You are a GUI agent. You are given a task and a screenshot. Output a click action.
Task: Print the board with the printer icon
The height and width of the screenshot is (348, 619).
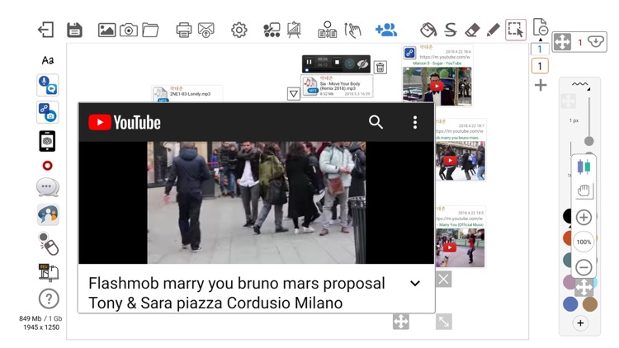(183, 30)
